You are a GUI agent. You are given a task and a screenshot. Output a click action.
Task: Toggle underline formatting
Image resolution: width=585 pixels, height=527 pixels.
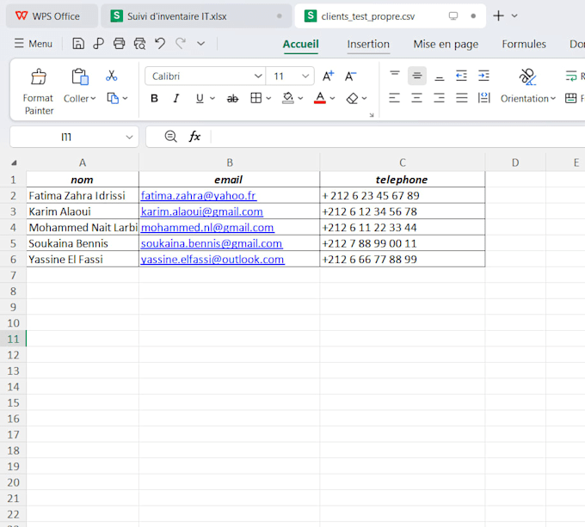tap(200, 98)
